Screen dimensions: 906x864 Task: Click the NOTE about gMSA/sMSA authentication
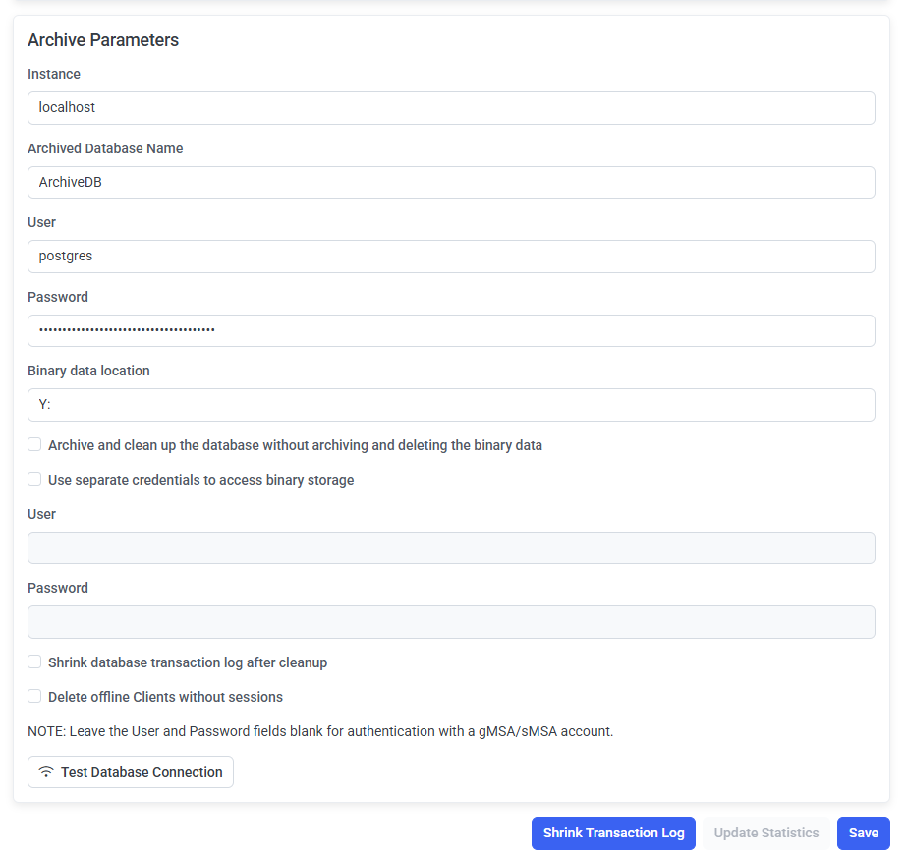pyautogui.click(x=320, y=731)
